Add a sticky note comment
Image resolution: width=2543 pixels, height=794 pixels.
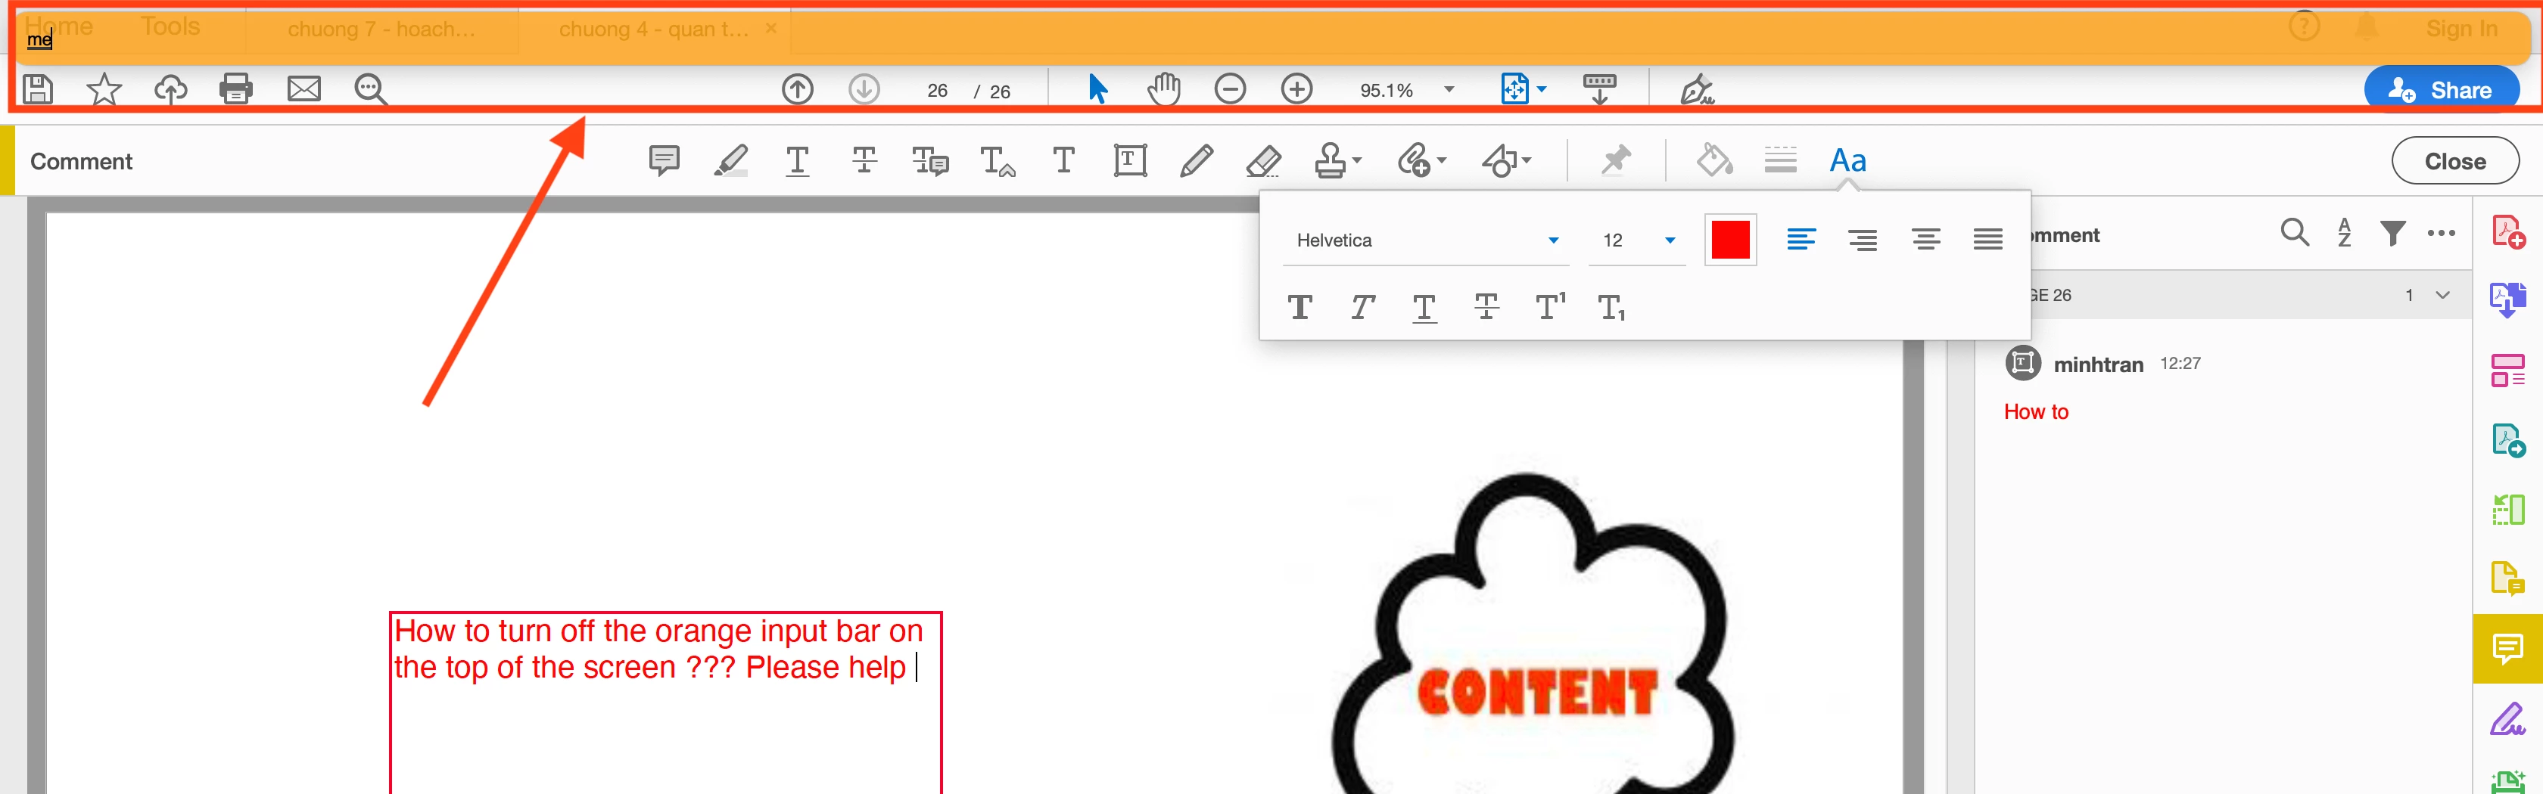pyautogui.click(x=665, y=160)
